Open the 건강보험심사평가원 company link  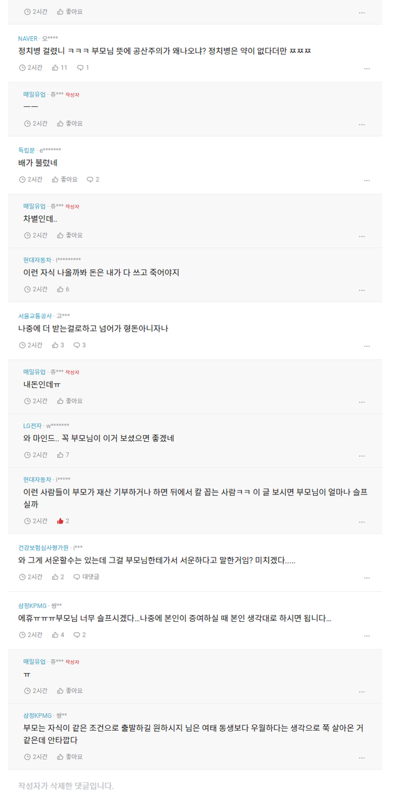coord(43,548)
